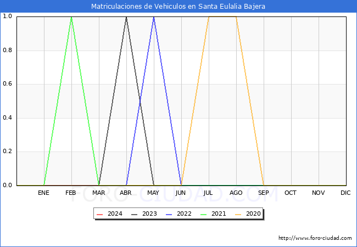Click the 0.8 y-axis value

pyautogui.click(x=7, y=50)
